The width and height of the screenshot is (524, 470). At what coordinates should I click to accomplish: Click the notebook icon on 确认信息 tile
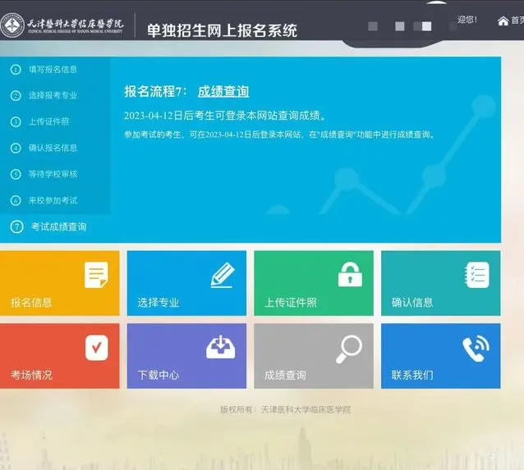pyautogui.click(x=476, y=274)
